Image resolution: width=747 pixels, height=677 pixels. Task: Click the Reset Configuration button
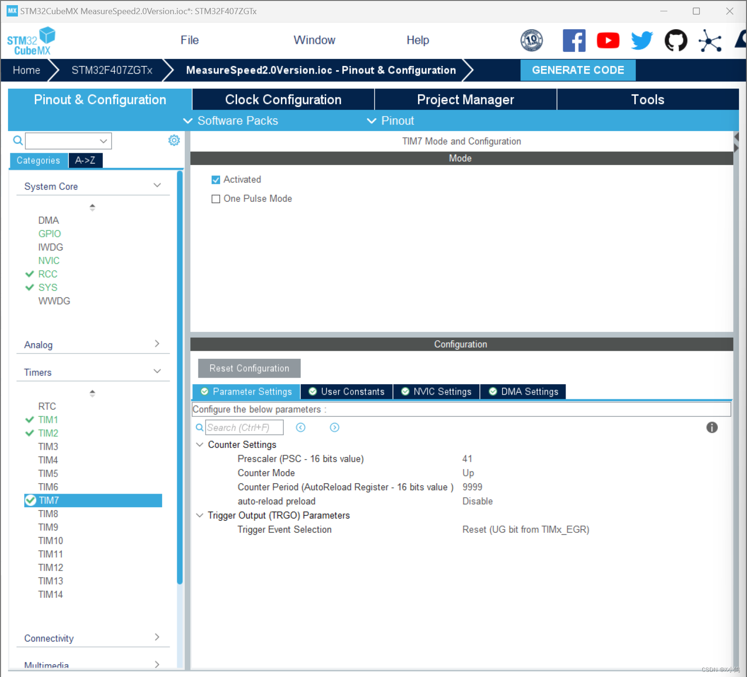pyautogui.click(x=249, y=368)
